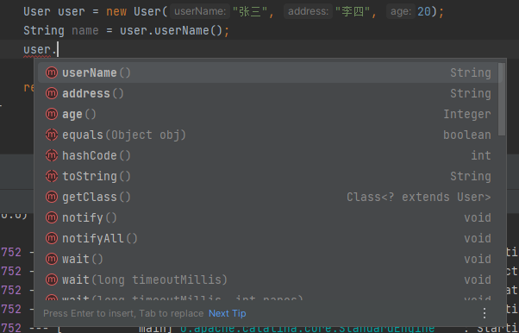Click the number 20 in constructor call
The height and width of the screenshot is (333, 519).
click(424, 11)
